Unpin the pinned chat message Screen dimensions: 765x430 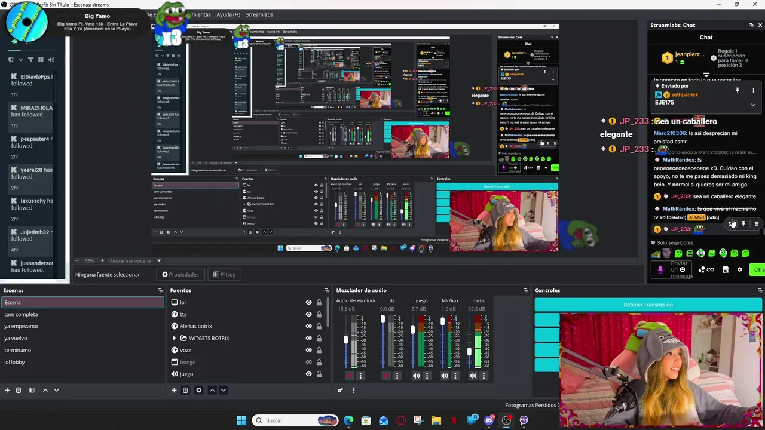737,90
